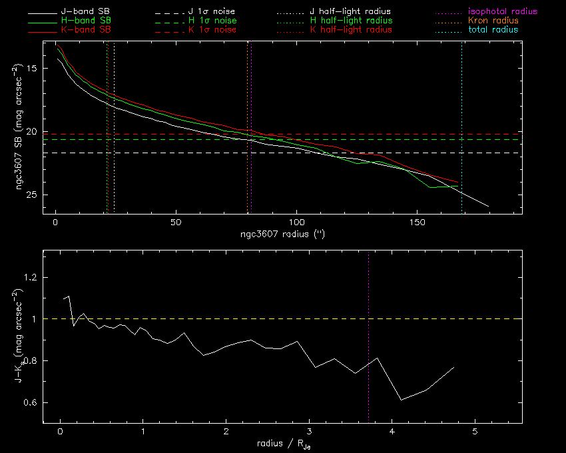Click the J-Ks y-axis title on lower plot
Viewport: 566px width, 453px height.
pyautogui.click(x=22, y=336)
